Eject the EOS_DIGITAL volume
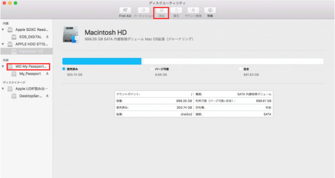Image resolution: width=335 pixels, height=178 pixels. [x=47, y=37]
